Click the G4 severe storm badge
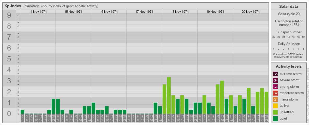This screenshot has height=125, width=309. click(275, 80)
